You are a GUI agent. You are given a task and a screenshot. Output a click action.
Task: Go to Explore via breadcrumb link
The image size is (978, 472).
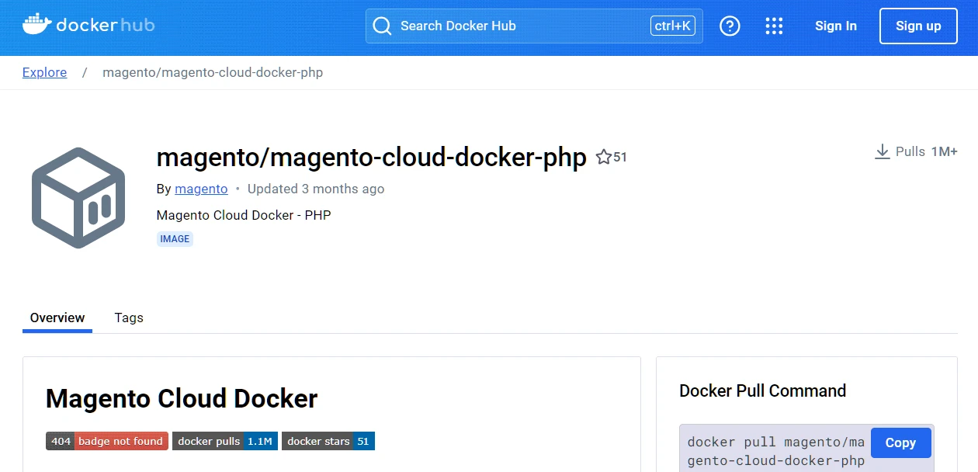pyautogui.click(x=44, y=72)
